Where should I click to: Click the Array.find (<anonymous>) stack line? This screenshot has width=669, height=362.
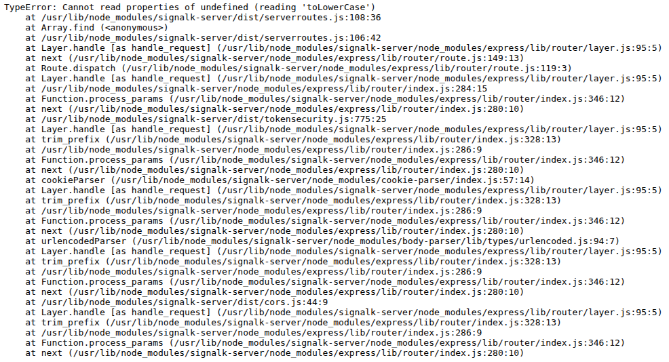point(96,28)
